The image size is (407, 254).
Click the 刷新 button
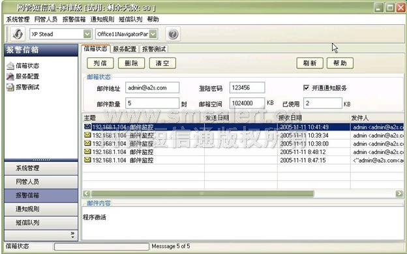pos(310,63)
